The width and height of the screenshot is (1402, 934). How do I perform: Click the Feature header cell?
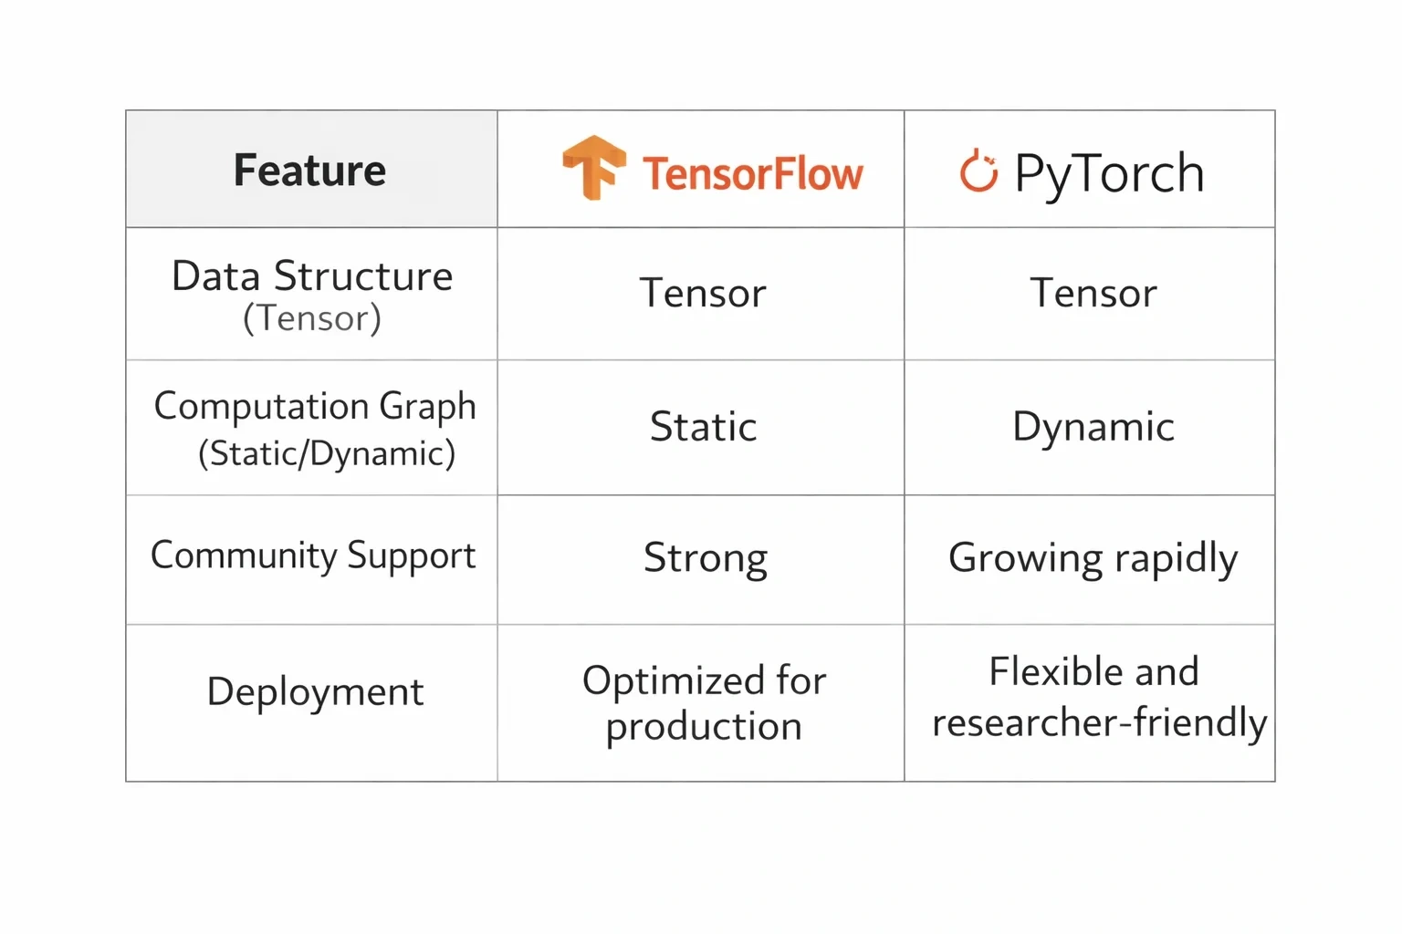coord(311,169)
